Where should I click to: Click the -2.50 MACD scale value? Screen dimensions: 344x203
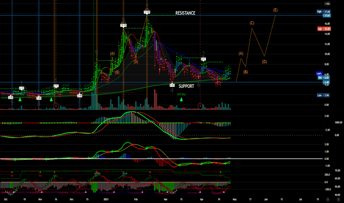coord(327,130)
